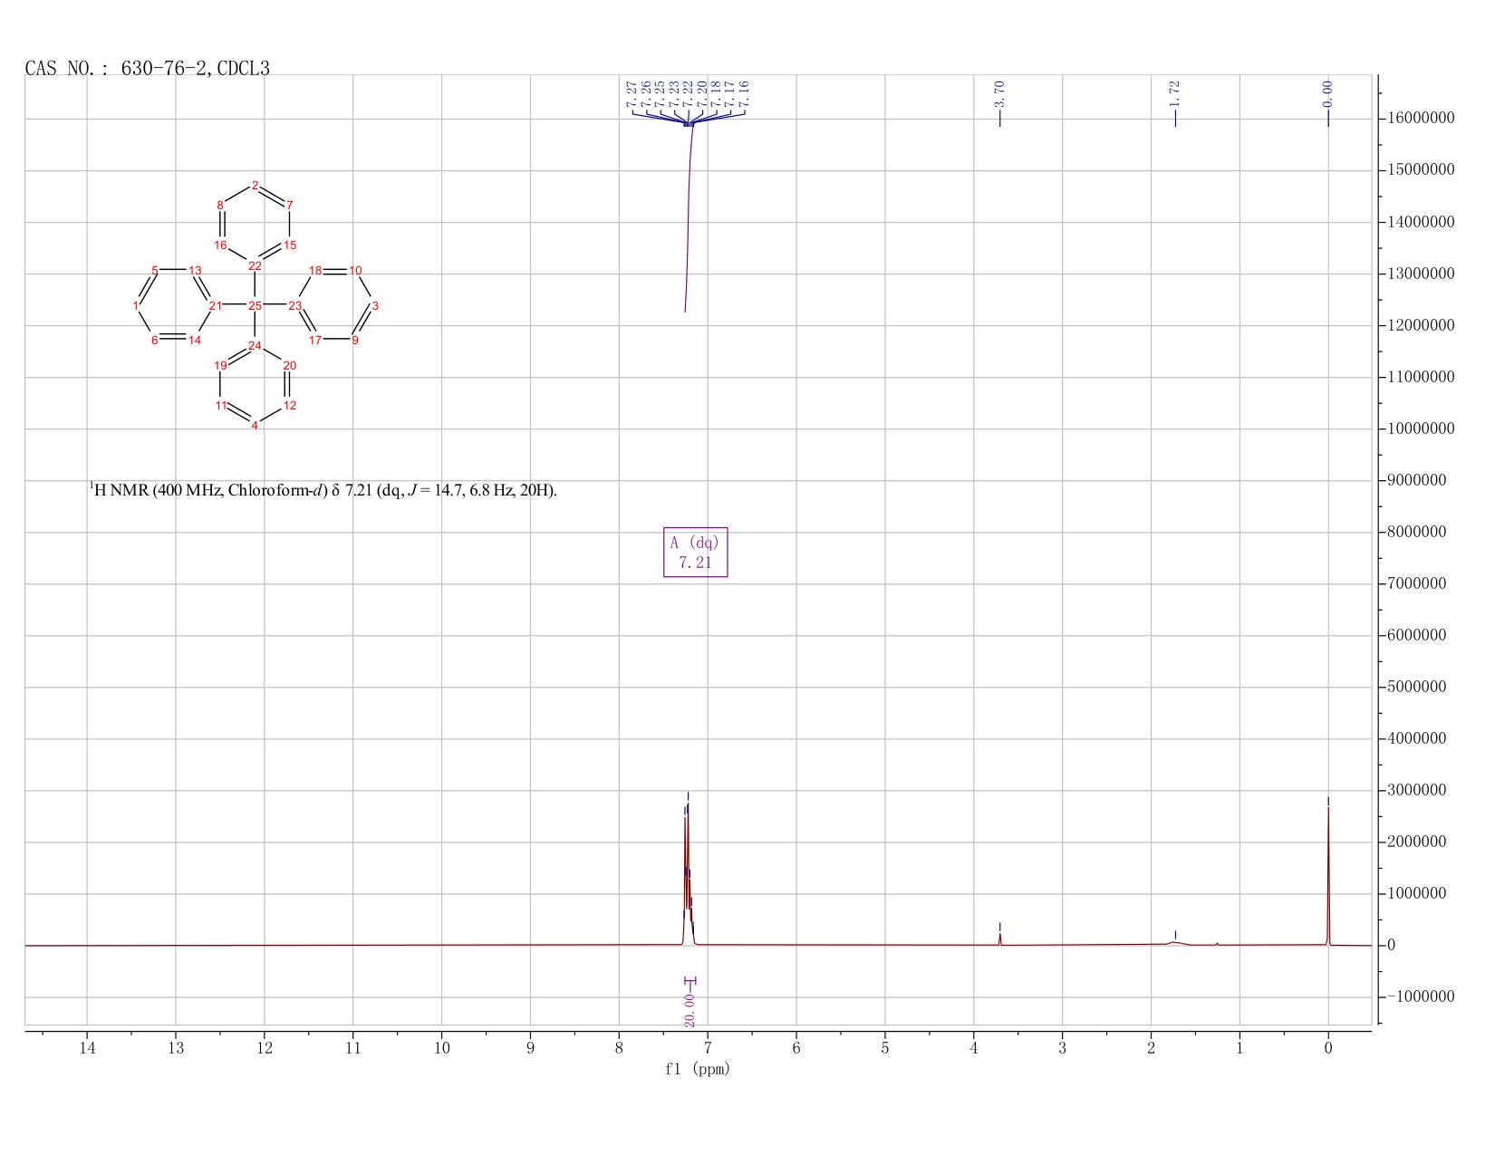
Task: Click the aromatic peak cluster near 7.2 ppm
Action: tap(688, 870)
